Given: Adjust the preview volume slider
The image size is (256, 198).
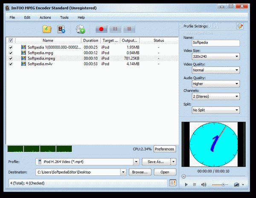Looking at the screenshot, I should pos(223,185).
